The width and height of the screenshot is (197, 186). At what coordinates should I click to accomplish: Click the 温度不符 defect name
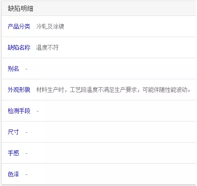(48, 47)
